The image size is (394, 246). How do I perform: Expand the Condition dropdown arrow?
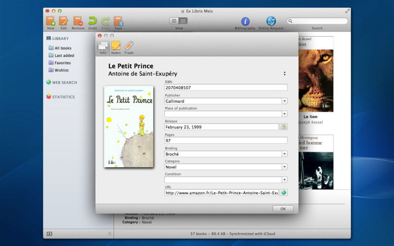click(x=285, y=180)
